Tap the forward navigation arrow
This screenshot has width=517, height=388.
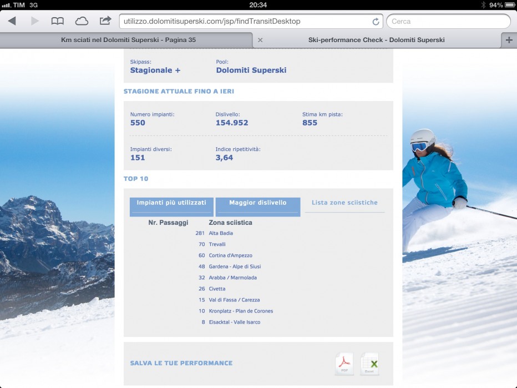coord(34,21)
